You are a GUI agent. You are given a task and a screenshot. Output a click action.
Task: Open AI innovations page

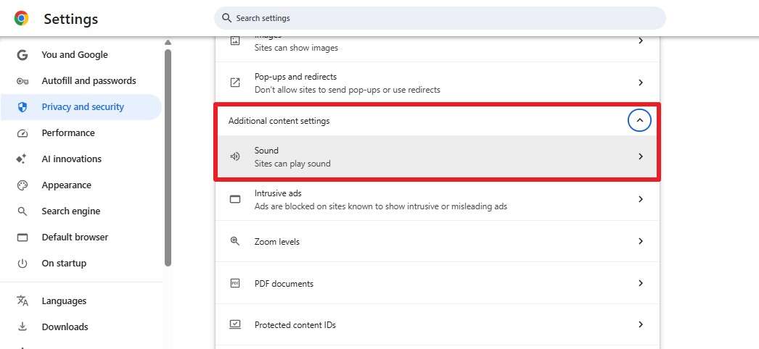(81, 159)
